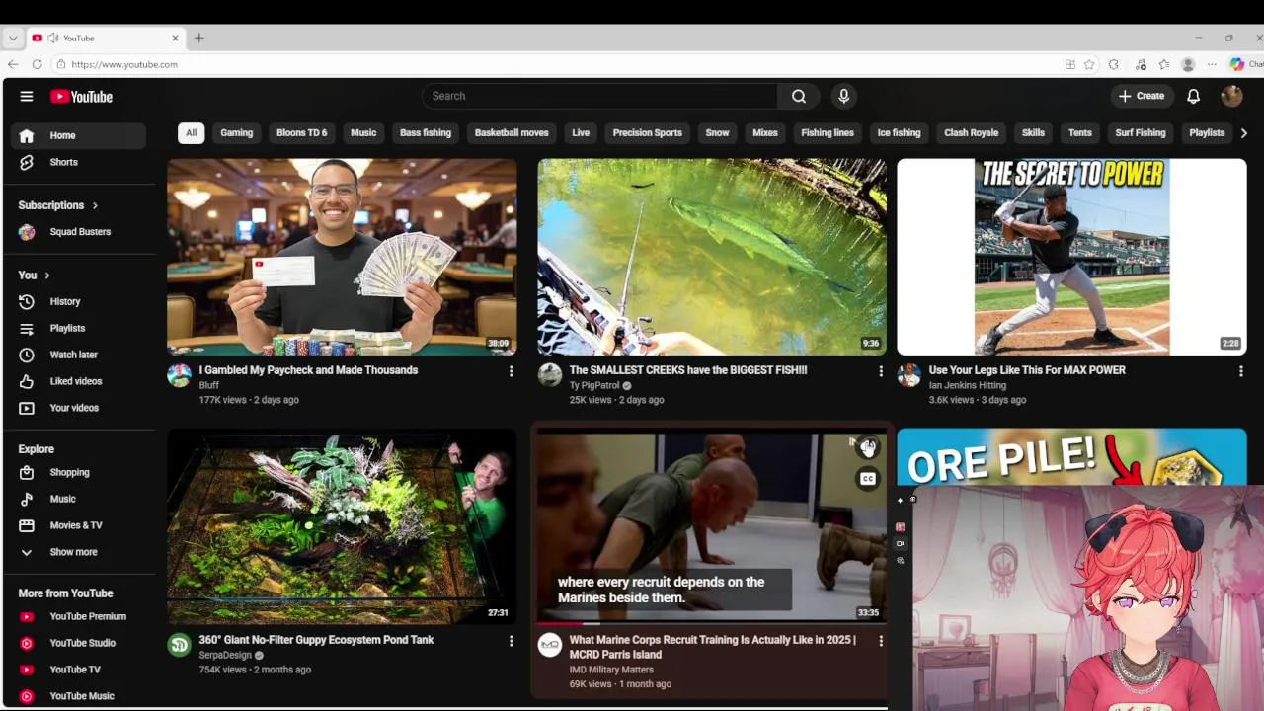The width and height of the screenshot is (1264, 711).
Task: Select the Bass fishing chip
Action: pos(426,133)
